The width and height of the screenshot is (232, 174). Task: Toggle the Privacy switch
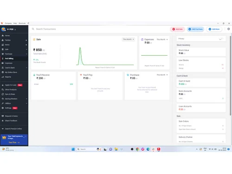[x=221, y=39]
